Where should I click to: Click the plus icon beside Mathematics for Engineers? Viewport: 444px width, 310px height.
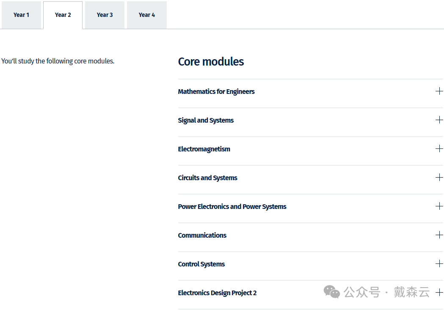439,91
